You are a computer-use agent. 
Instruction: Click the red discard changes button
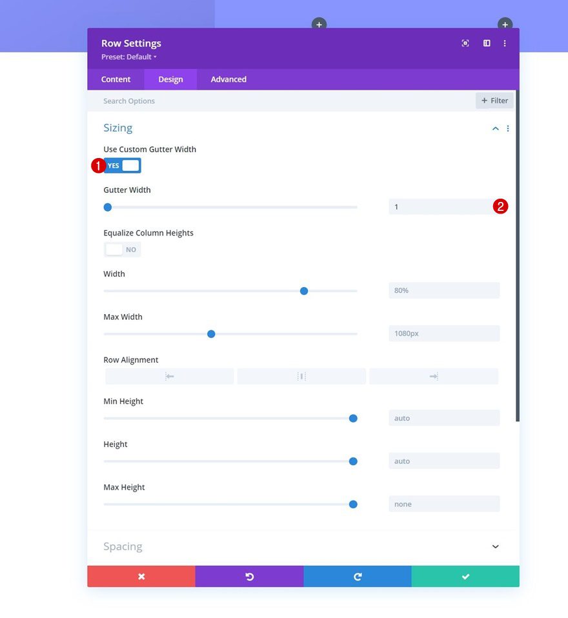click(x=141, y=576)
